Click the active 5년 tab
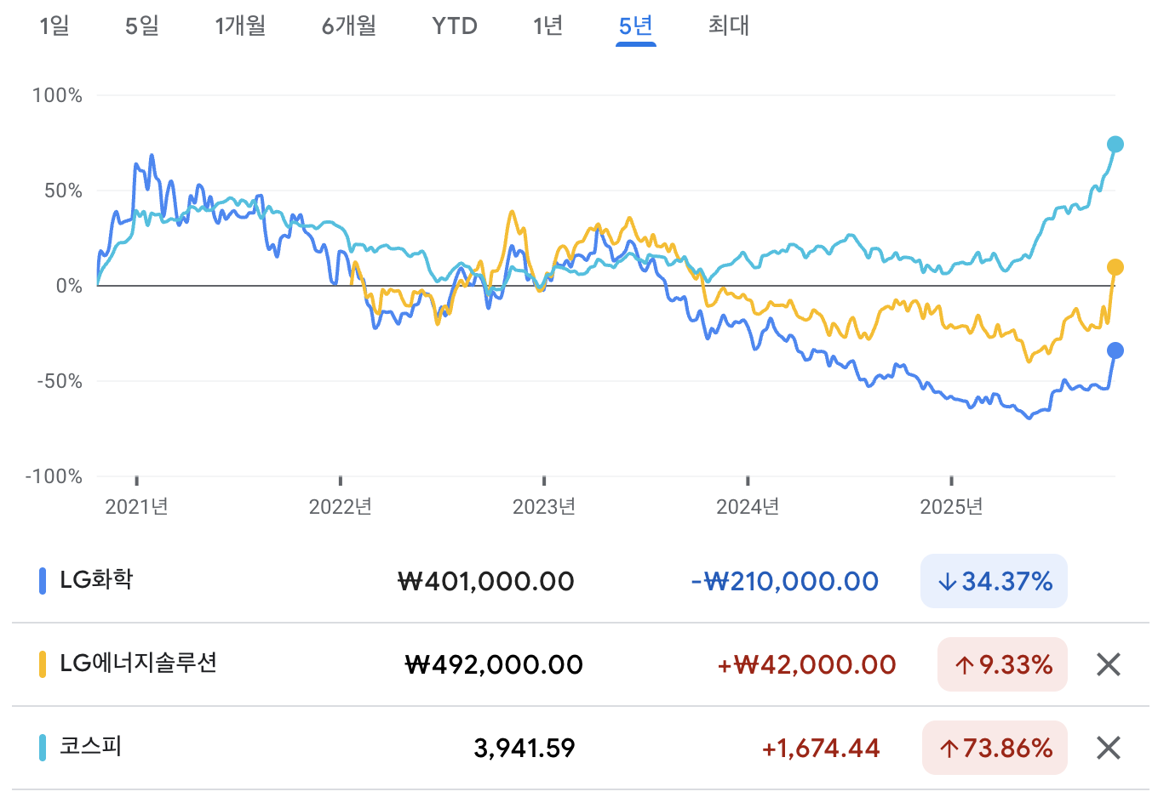 [x=636, y=26]
